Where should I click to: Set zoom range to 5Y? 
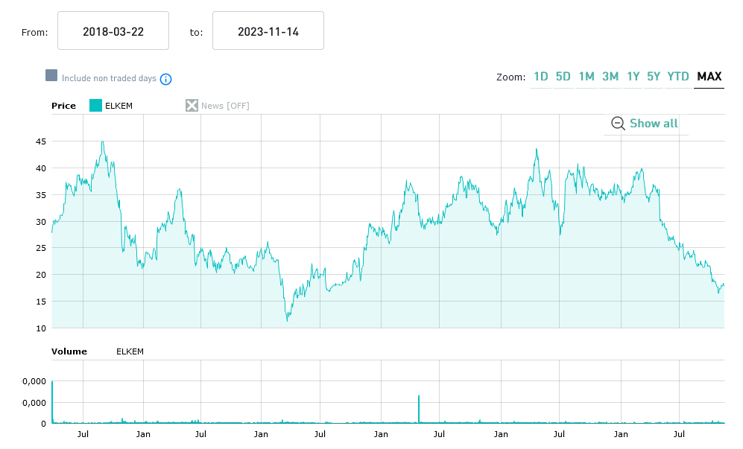(x=653, y=77)
